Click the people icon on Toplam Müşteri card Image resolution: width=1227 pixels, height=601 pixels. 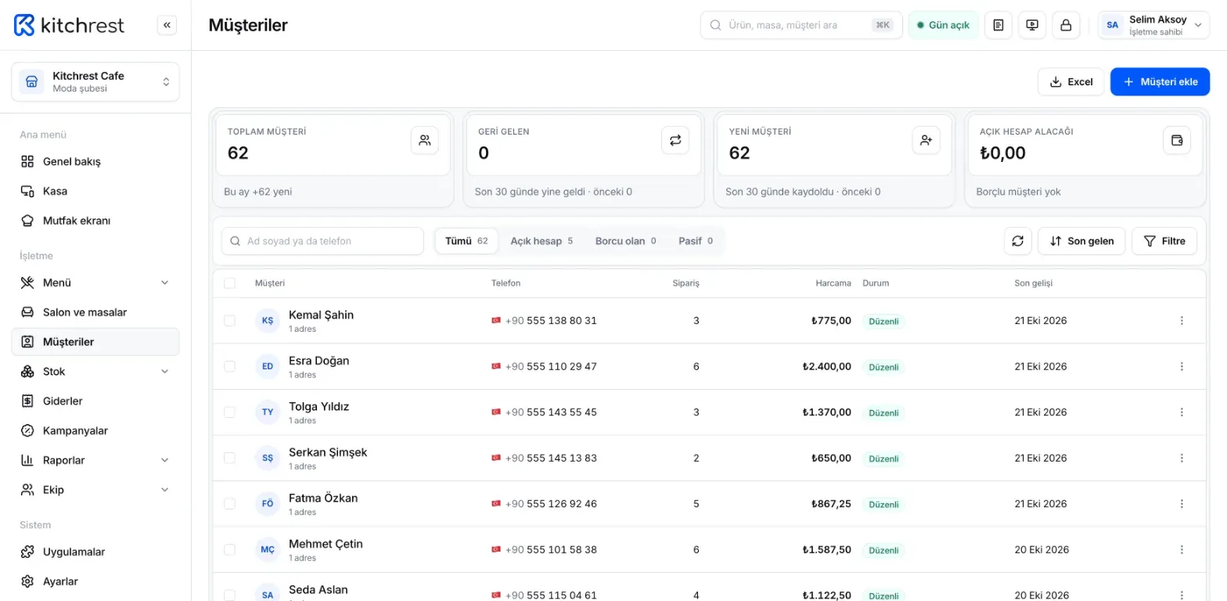pos(425,140)
